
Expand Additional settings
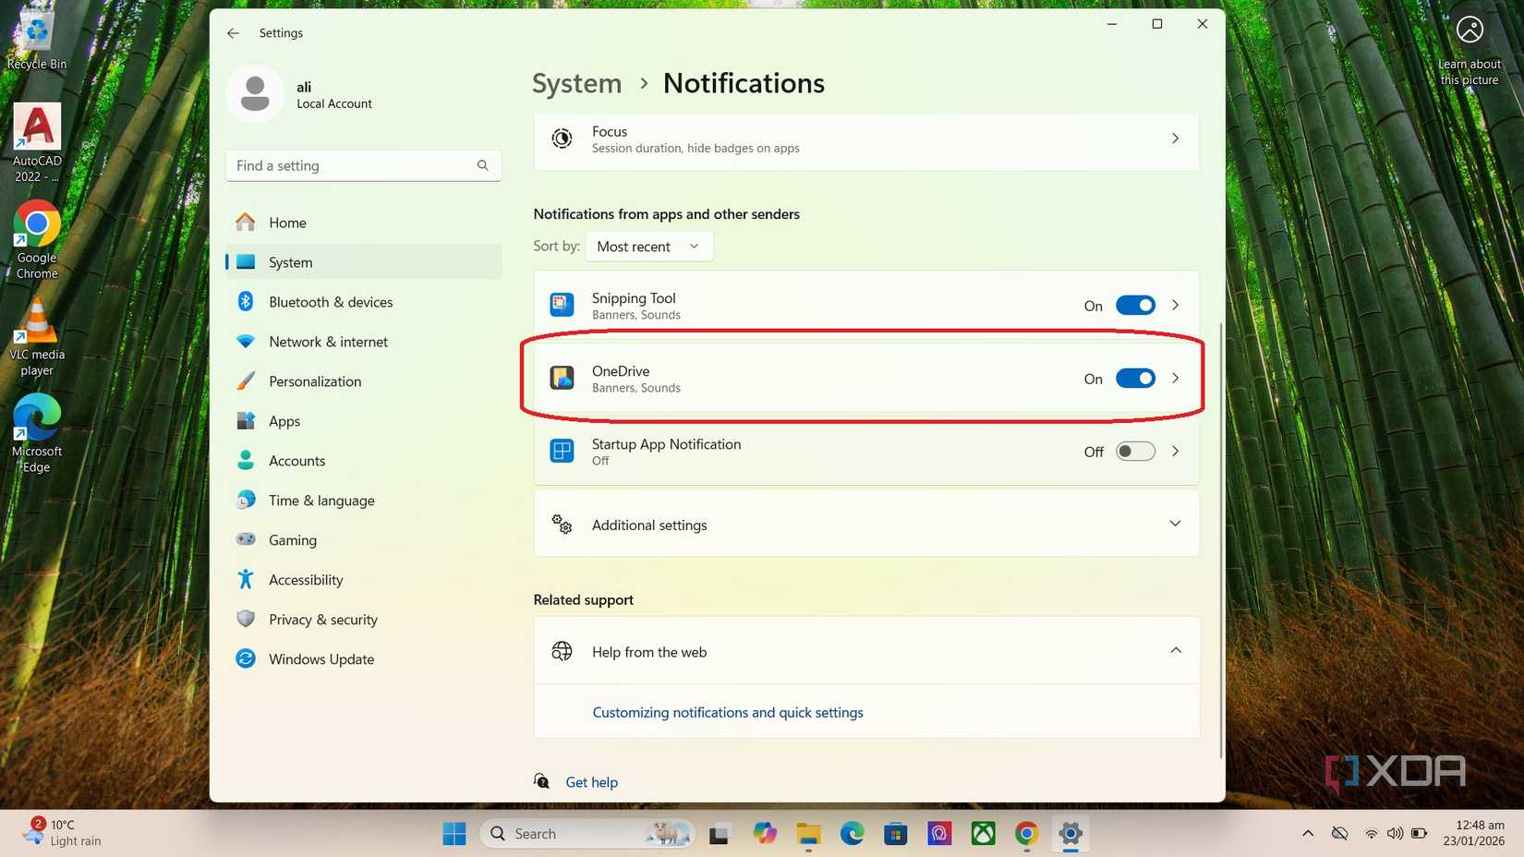pyautogui.click(x=1176, y=523)
